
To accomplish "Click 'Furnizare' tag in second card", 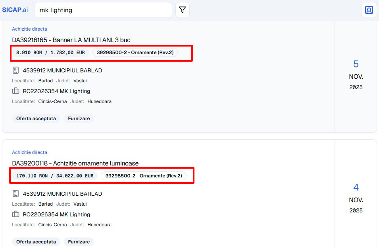I will [x=79, y=242].
